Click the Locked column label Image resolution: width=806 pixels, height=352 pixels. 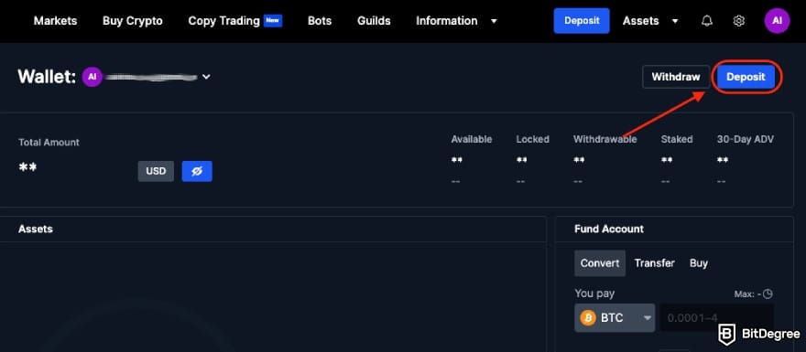point(532,139)
